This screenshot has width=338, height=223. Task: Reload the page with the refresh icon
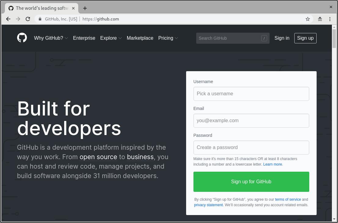[x=28, y=19]
